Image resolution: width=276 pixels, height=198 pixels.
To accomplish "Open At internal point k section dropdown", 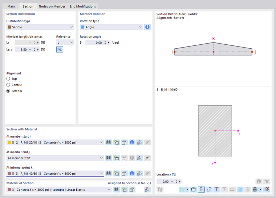I will (55, 174).
